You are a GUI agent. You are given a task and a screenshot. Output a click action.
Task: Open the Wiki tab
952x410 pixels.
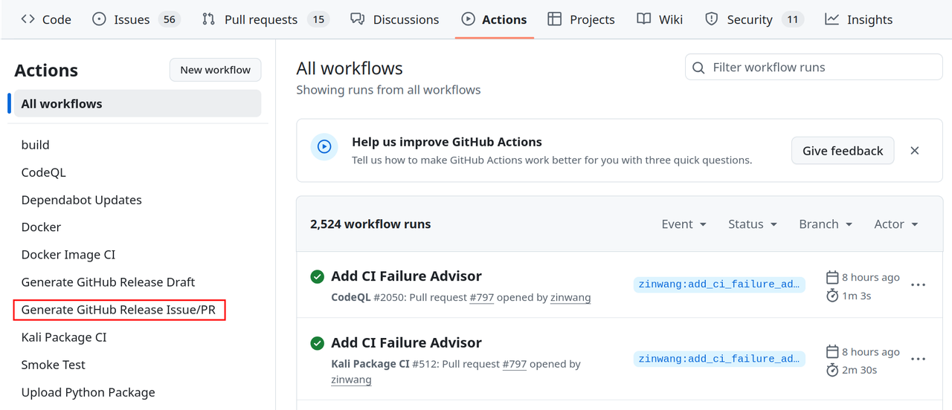point(660,19)
